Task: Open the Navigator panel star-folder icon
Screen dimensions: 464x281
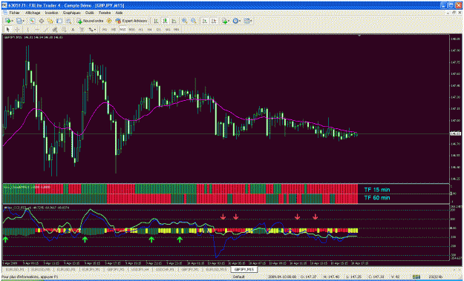Action: (50, 21)
